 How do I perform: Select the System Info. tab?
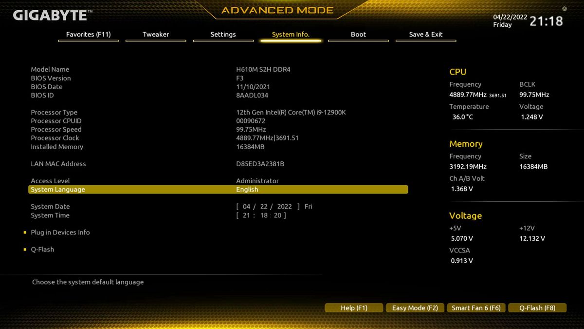pos(291,35)
